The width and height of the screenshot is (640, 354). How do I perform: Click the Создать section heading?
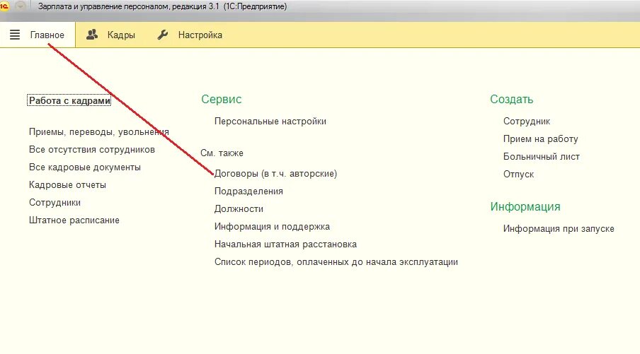click(511, 99)
